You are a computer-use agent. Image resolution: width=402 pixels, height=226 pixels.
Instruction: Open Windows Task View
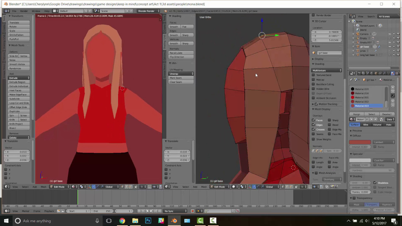(x=109, y=221)
